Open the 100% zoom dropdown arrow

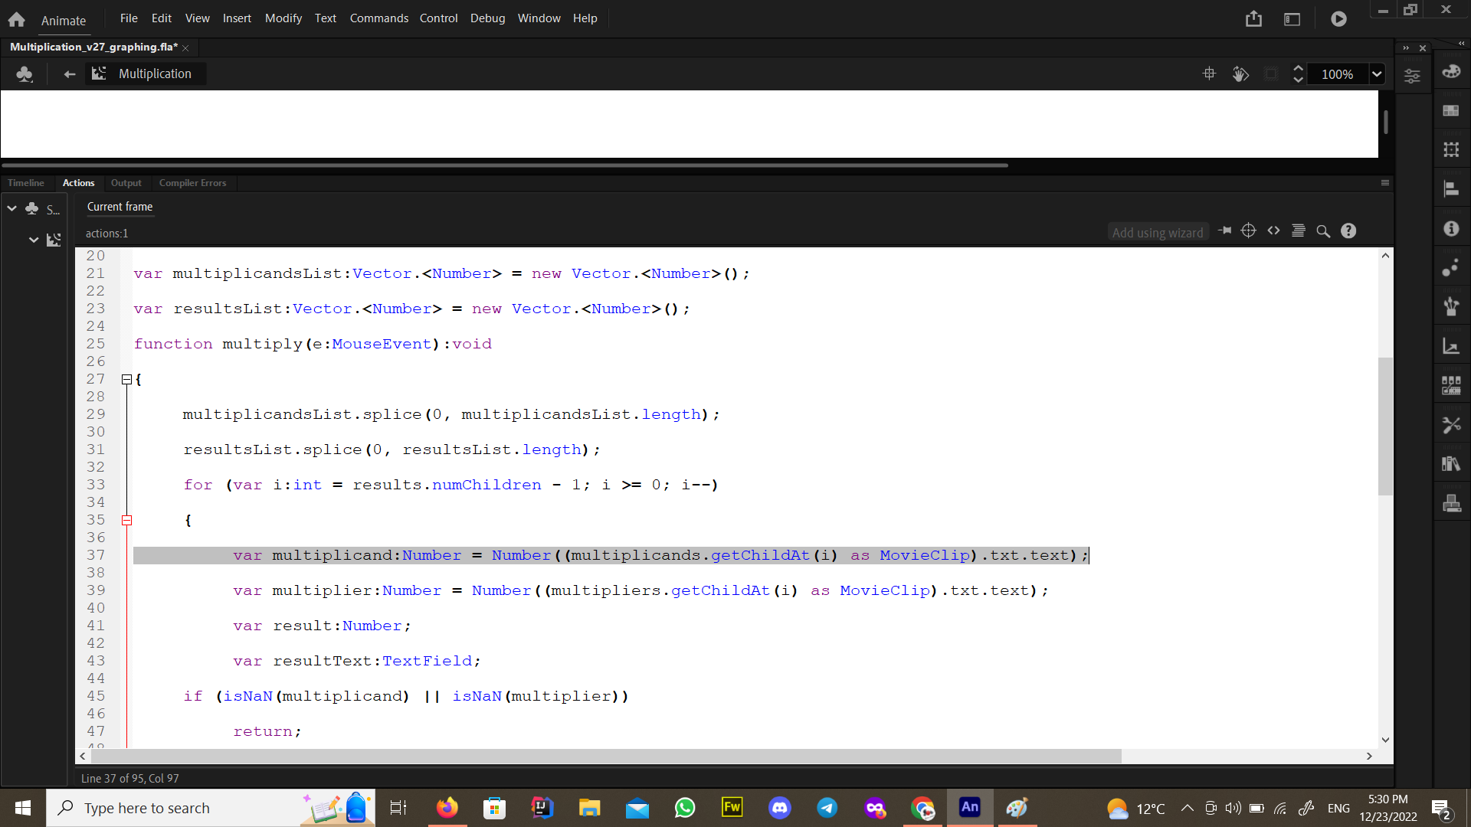1377,74
